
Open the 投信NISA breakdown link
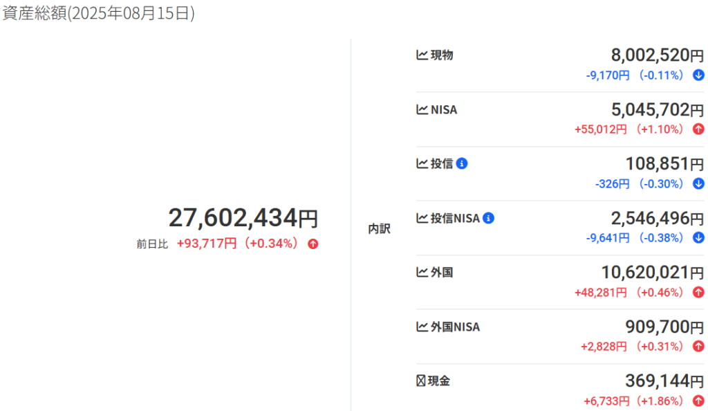[x=455, y=218]
